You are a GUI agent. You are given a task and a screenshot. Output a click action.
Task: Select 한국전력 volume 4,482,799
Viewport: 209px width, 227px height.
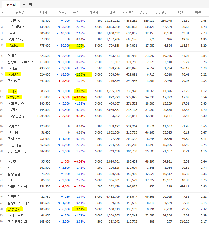(x=113, y=197)
